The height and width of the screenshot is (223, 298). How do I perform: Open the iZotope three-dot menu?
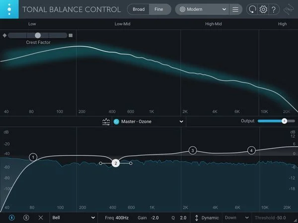click(9, 9)
